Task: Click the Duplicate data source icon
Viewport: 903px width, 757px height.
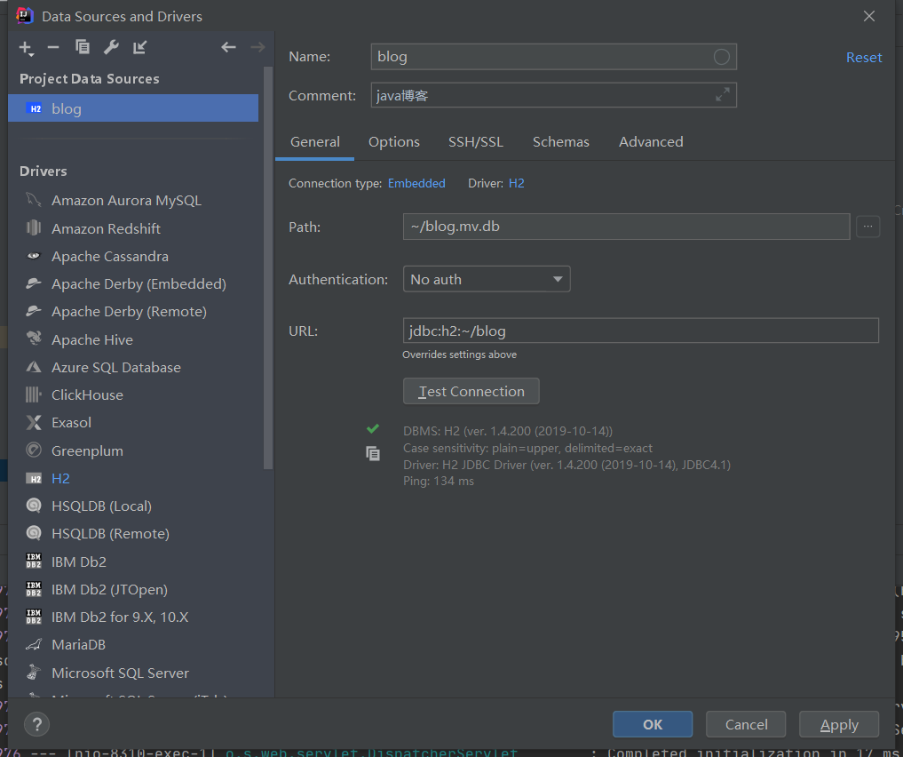Action: (83, 47)
